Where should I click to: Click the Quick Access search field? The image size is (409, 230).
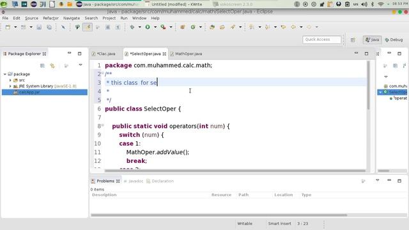coord(322,40)
